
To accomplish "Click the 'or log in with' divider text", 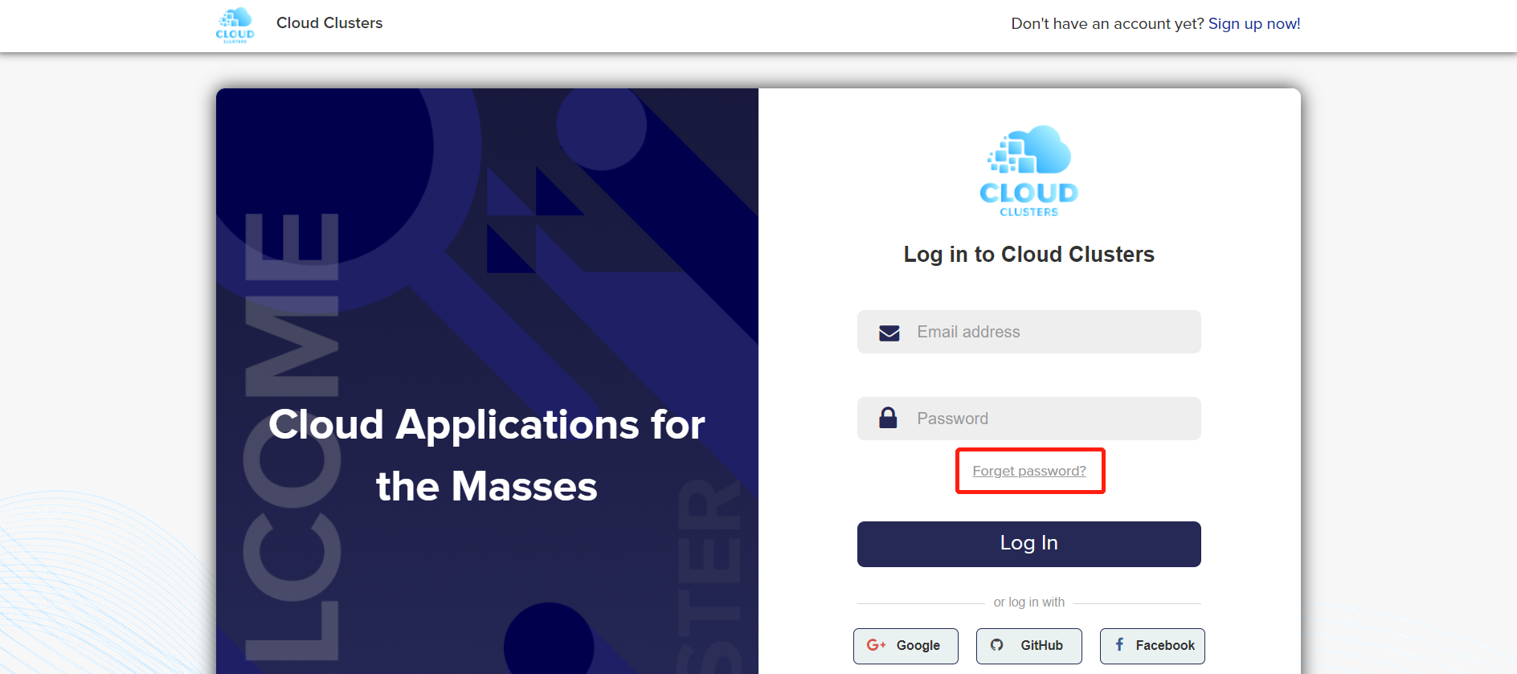I will pyautogui.click(x=1028, y=603).
